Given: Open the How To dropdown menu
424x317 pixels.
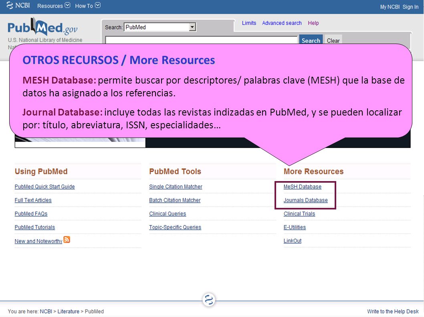Looking at the screenshot, I should click(x=88, y=6).
